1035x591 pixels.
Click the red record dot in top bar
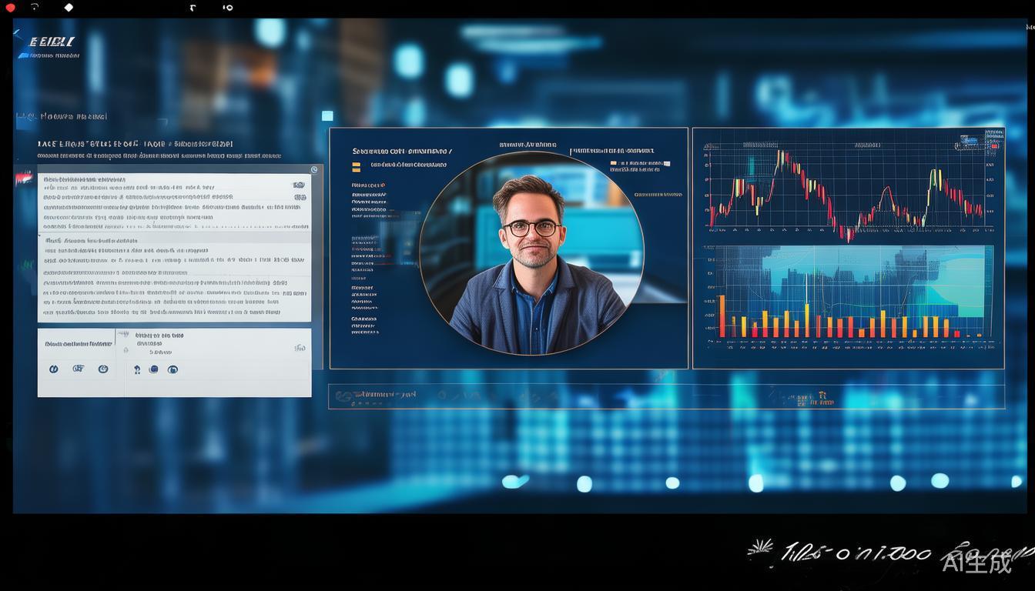10,8
